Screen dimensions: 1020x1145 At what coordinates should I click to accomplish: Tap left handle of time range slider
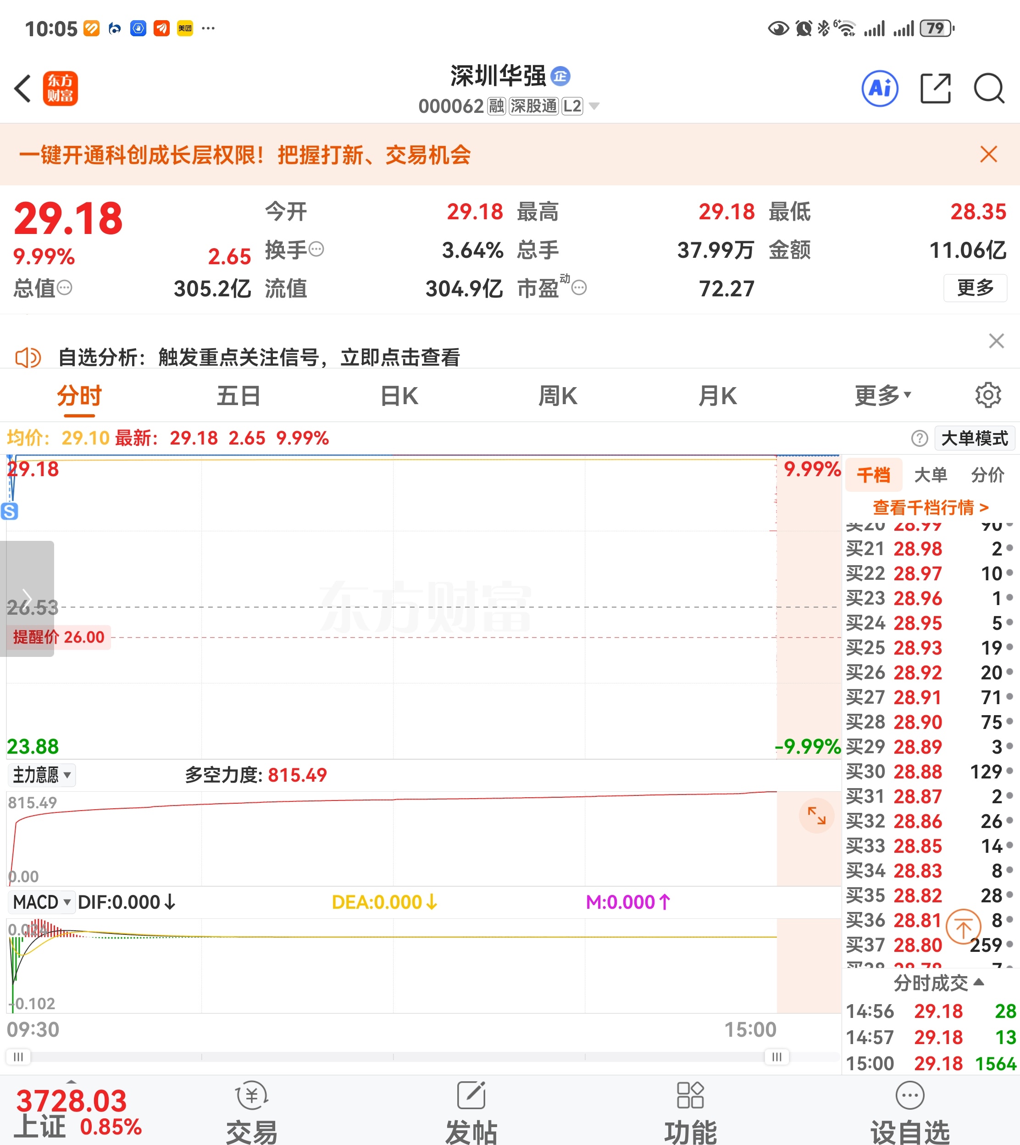tap(18, 1056)
